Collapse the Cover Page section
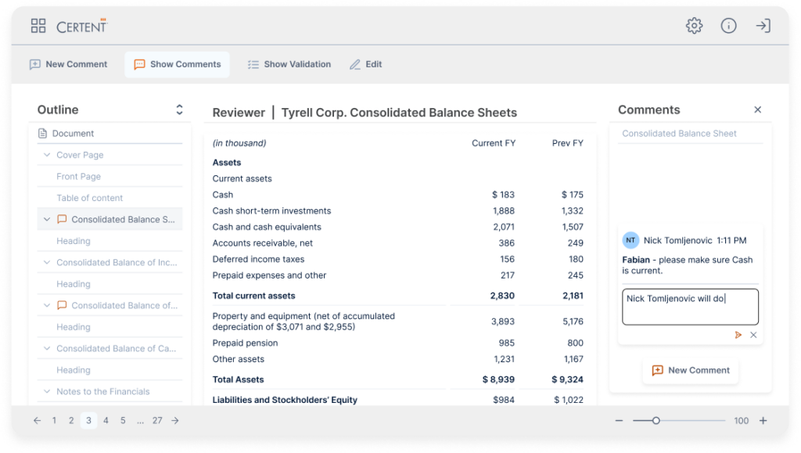801x453 pixels. (48, 155)
